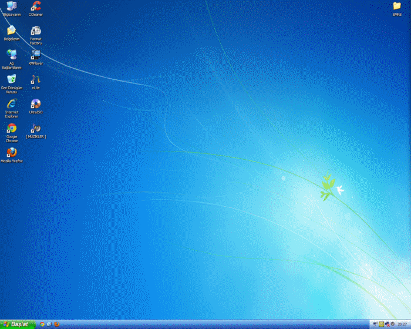This screenshot has width=411, height=329.
Task: Click disconnected network tray icon with red X
Action: 386,324
